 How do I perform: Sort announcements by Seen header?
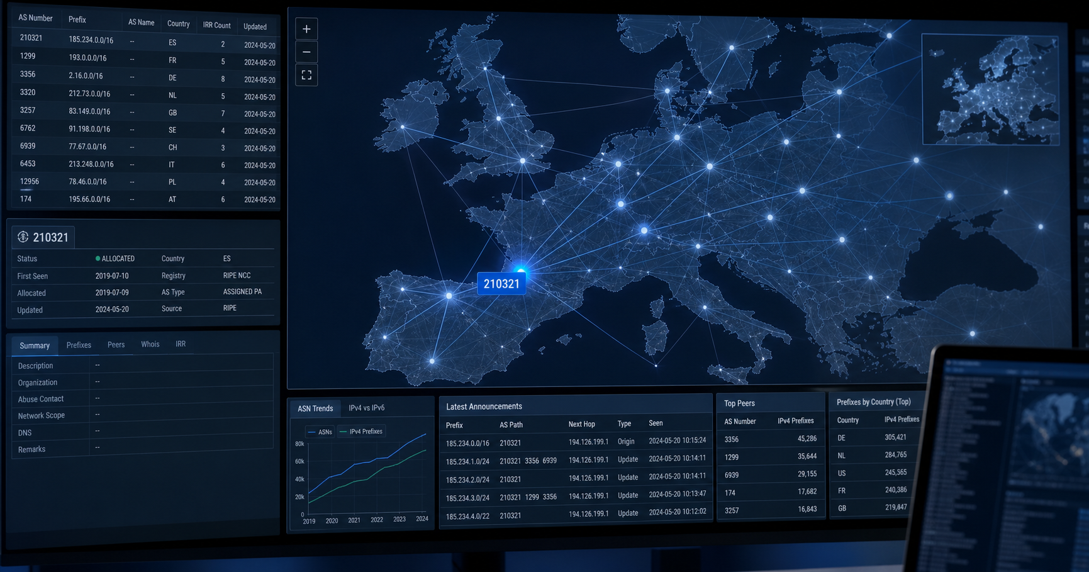pyautogui.click(x=656, y=423)
